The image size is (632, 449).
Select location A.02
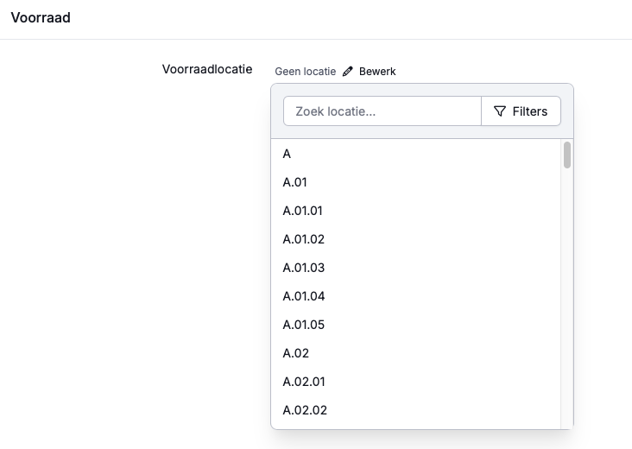click(x=296, y=353)
